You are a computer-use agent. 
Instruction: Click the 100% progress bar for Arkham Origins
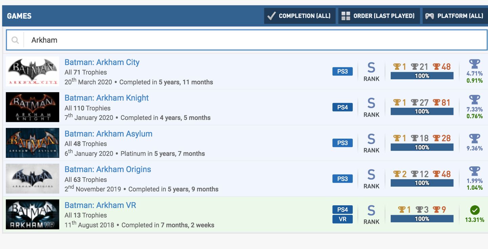pos(422,183)
